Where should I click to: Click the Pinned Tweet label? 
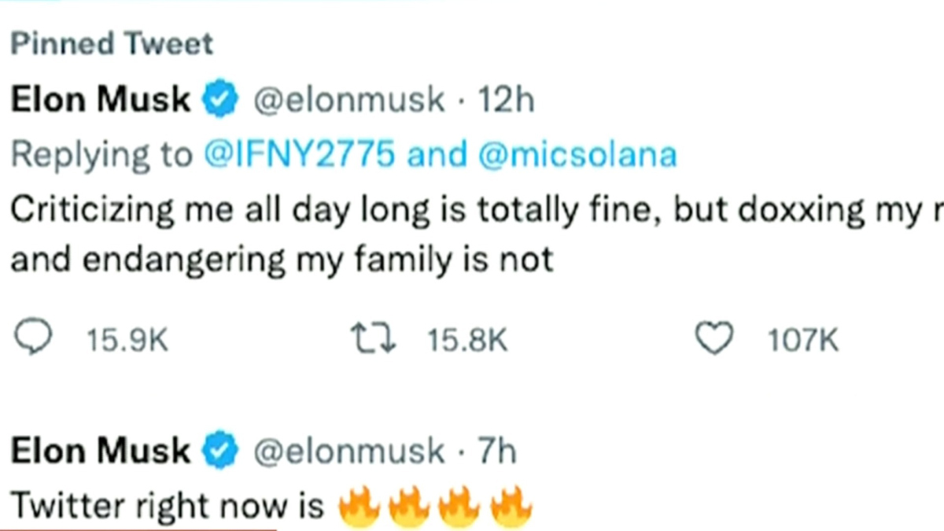point(110,43)
